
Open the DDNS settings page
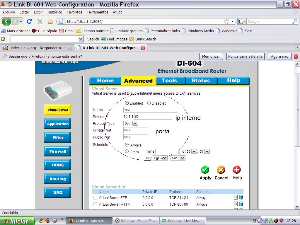coord(58,165)
